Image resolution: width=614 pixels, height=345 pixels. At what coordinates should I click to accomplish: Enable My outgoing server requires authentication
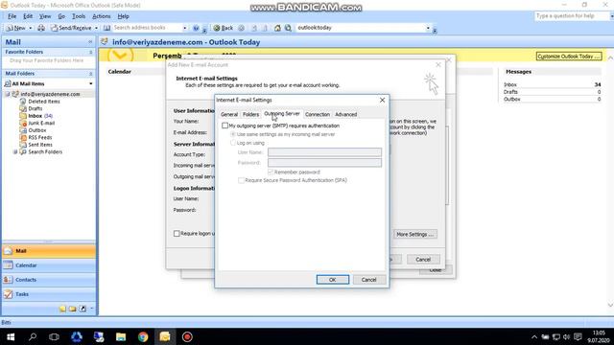point(224,126)
